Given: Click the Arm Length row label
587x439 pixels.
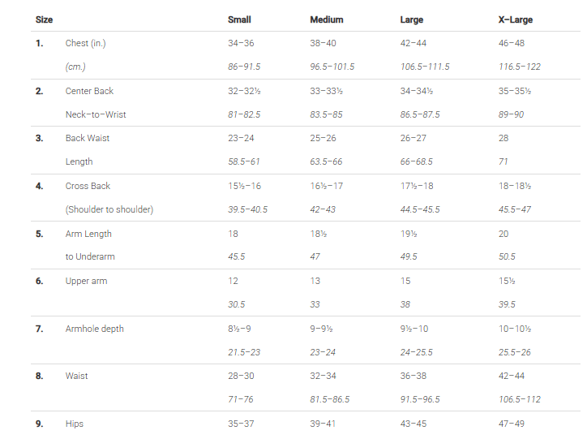Looking at the screenshot, I should pyautogui.click(x=88, y=234).
